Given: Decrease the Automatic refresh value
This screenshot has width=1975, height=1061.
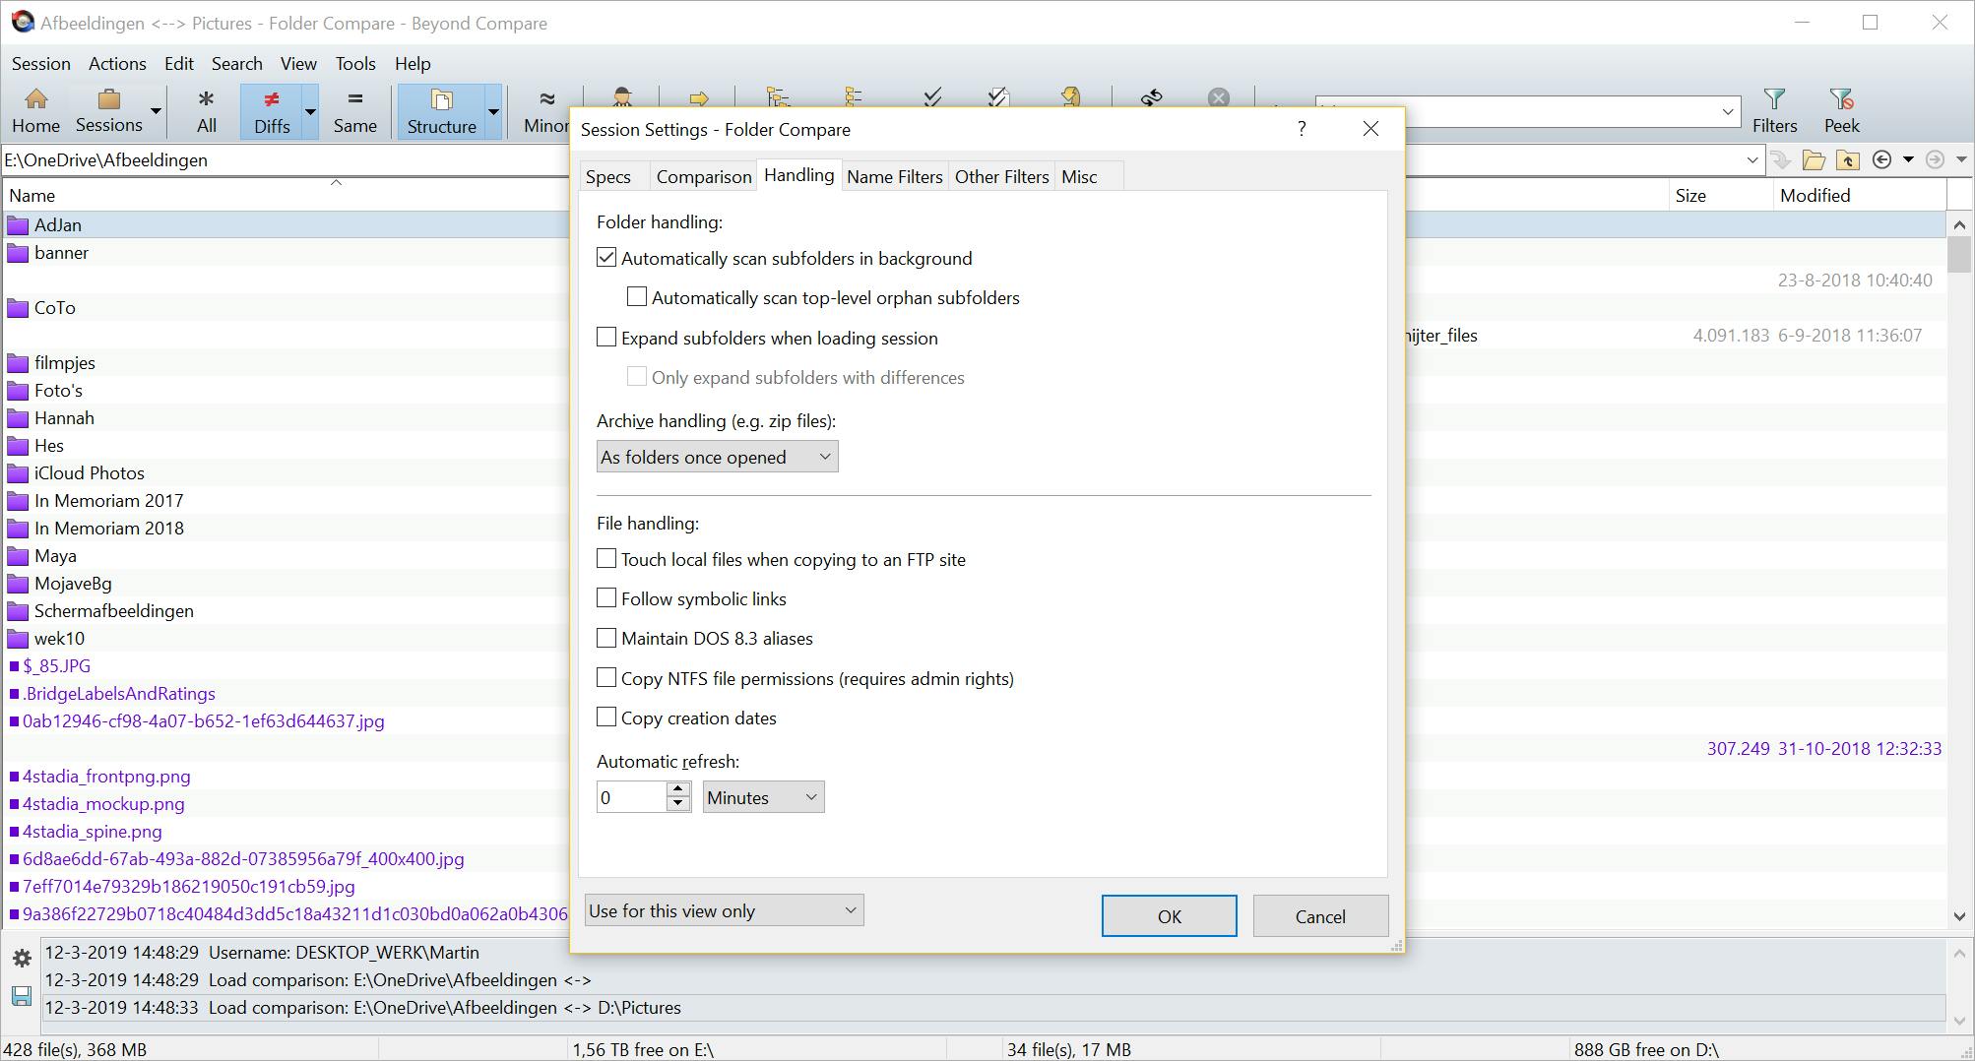Looking at the screenshot, I should coord(677,805).
